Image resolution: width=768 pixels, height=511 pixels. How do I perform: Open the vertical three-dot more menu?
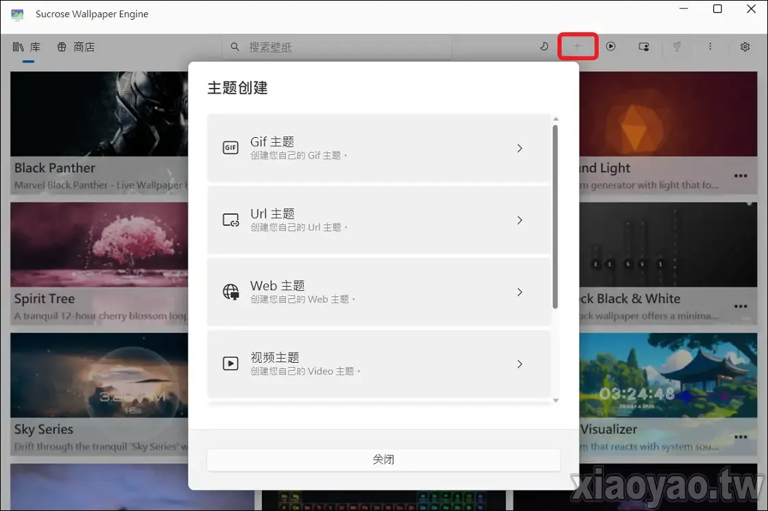pos(710,47)
